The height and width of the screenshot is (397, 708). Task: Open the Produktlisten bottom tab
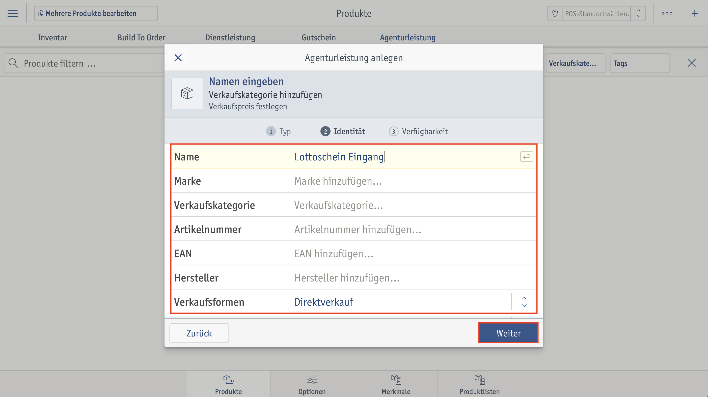480,384
